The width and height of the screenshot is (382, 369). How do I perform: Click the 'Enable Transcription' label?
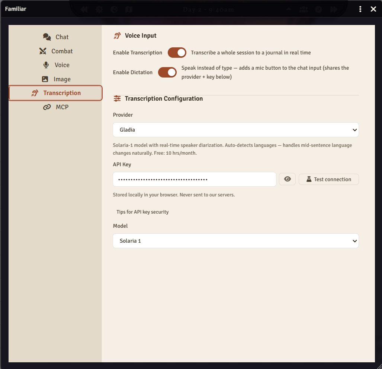click(137, 53)
